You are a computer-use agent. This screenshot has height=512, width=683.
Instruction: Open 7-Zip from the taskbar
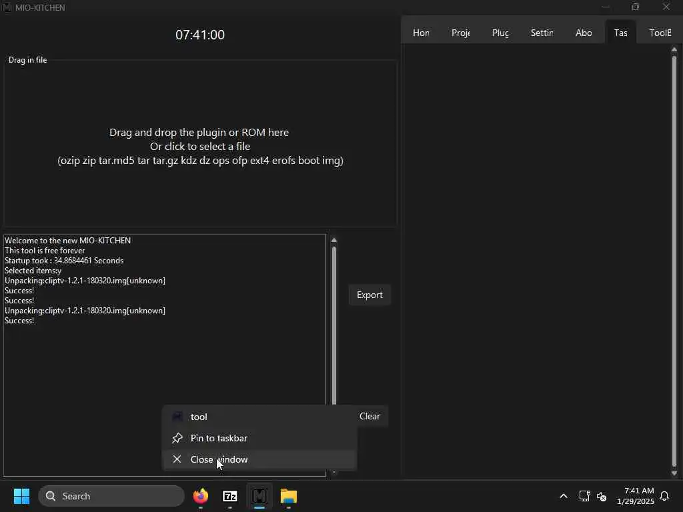[230, 496]
